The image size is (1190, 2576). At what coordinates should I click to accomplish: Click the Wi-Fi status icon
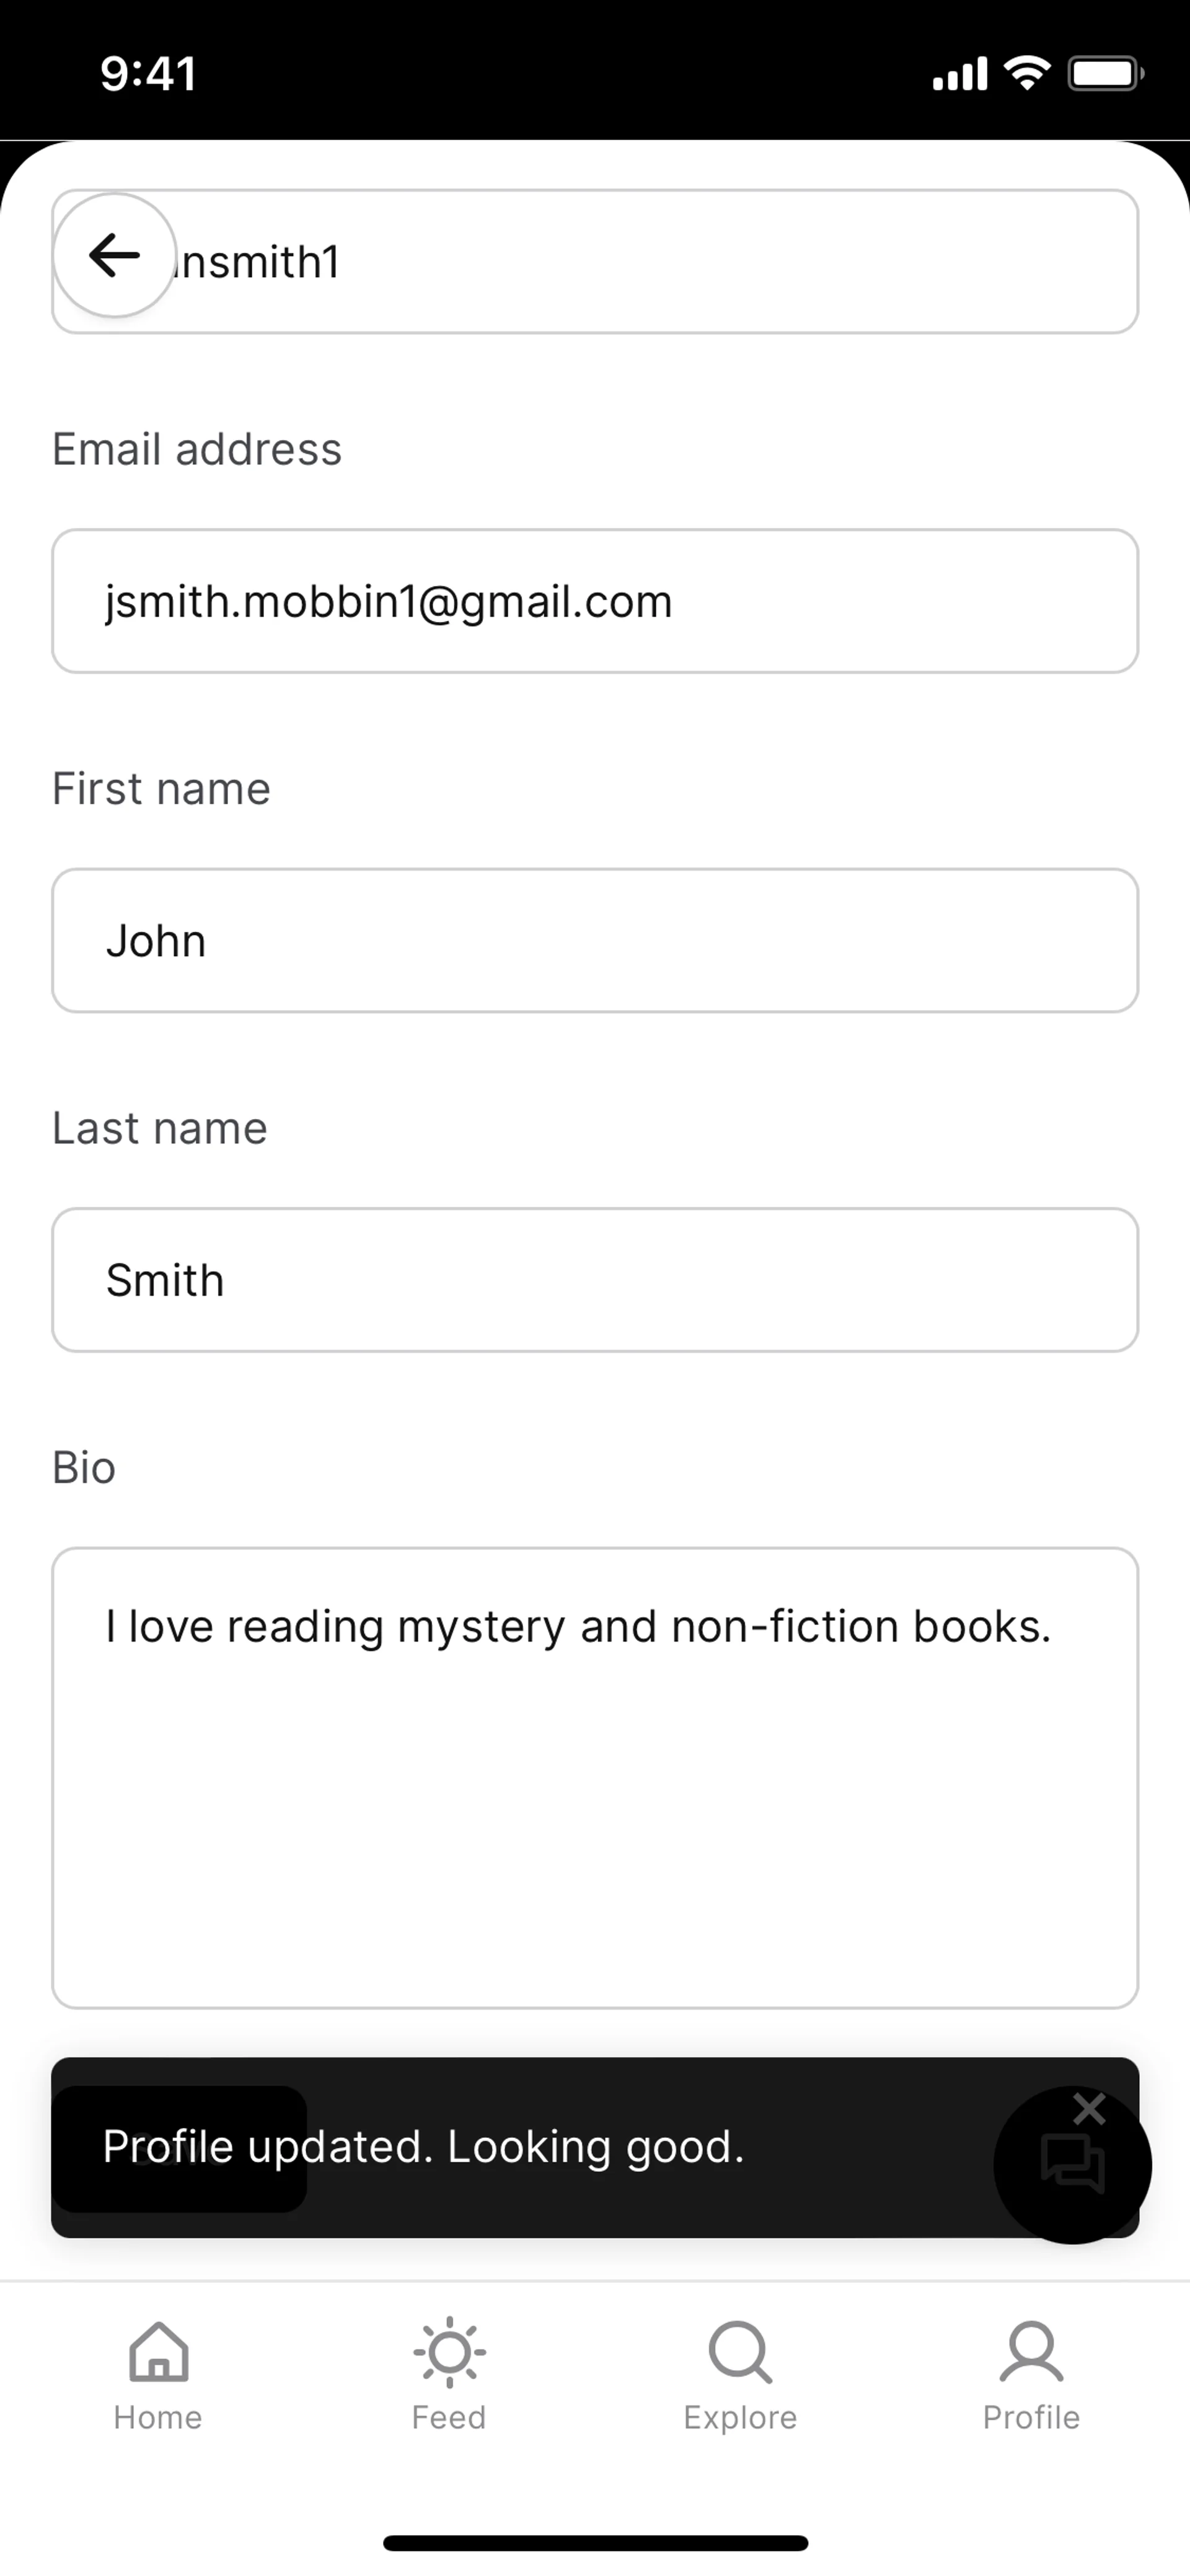point(1026,73)
